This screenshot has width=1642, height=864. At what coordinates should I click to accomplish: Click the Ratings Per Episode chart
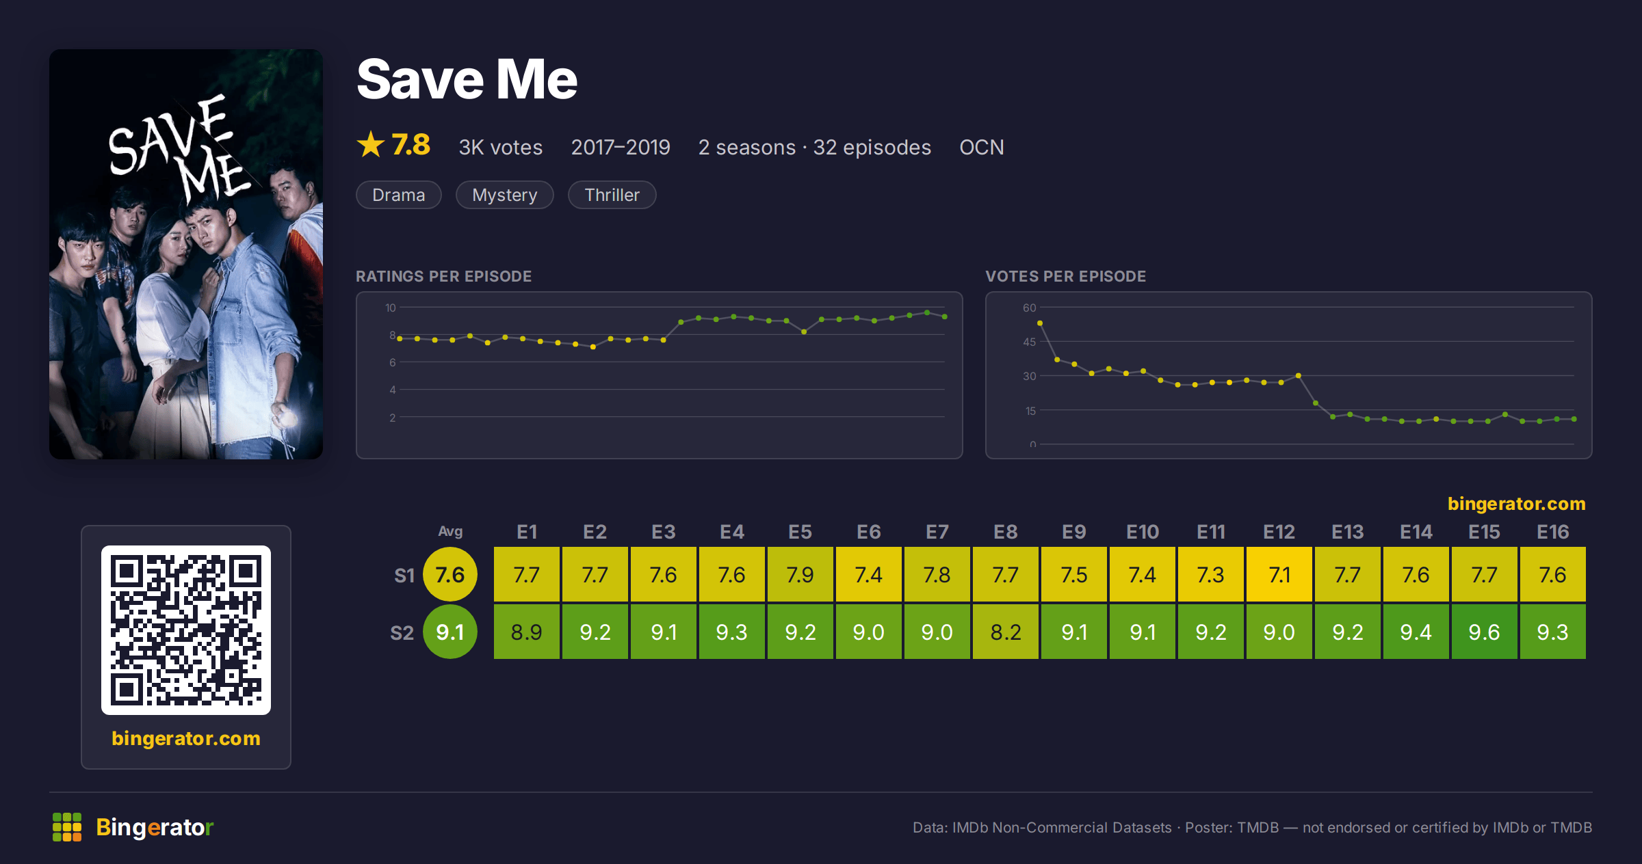click(x=660, y=375)
